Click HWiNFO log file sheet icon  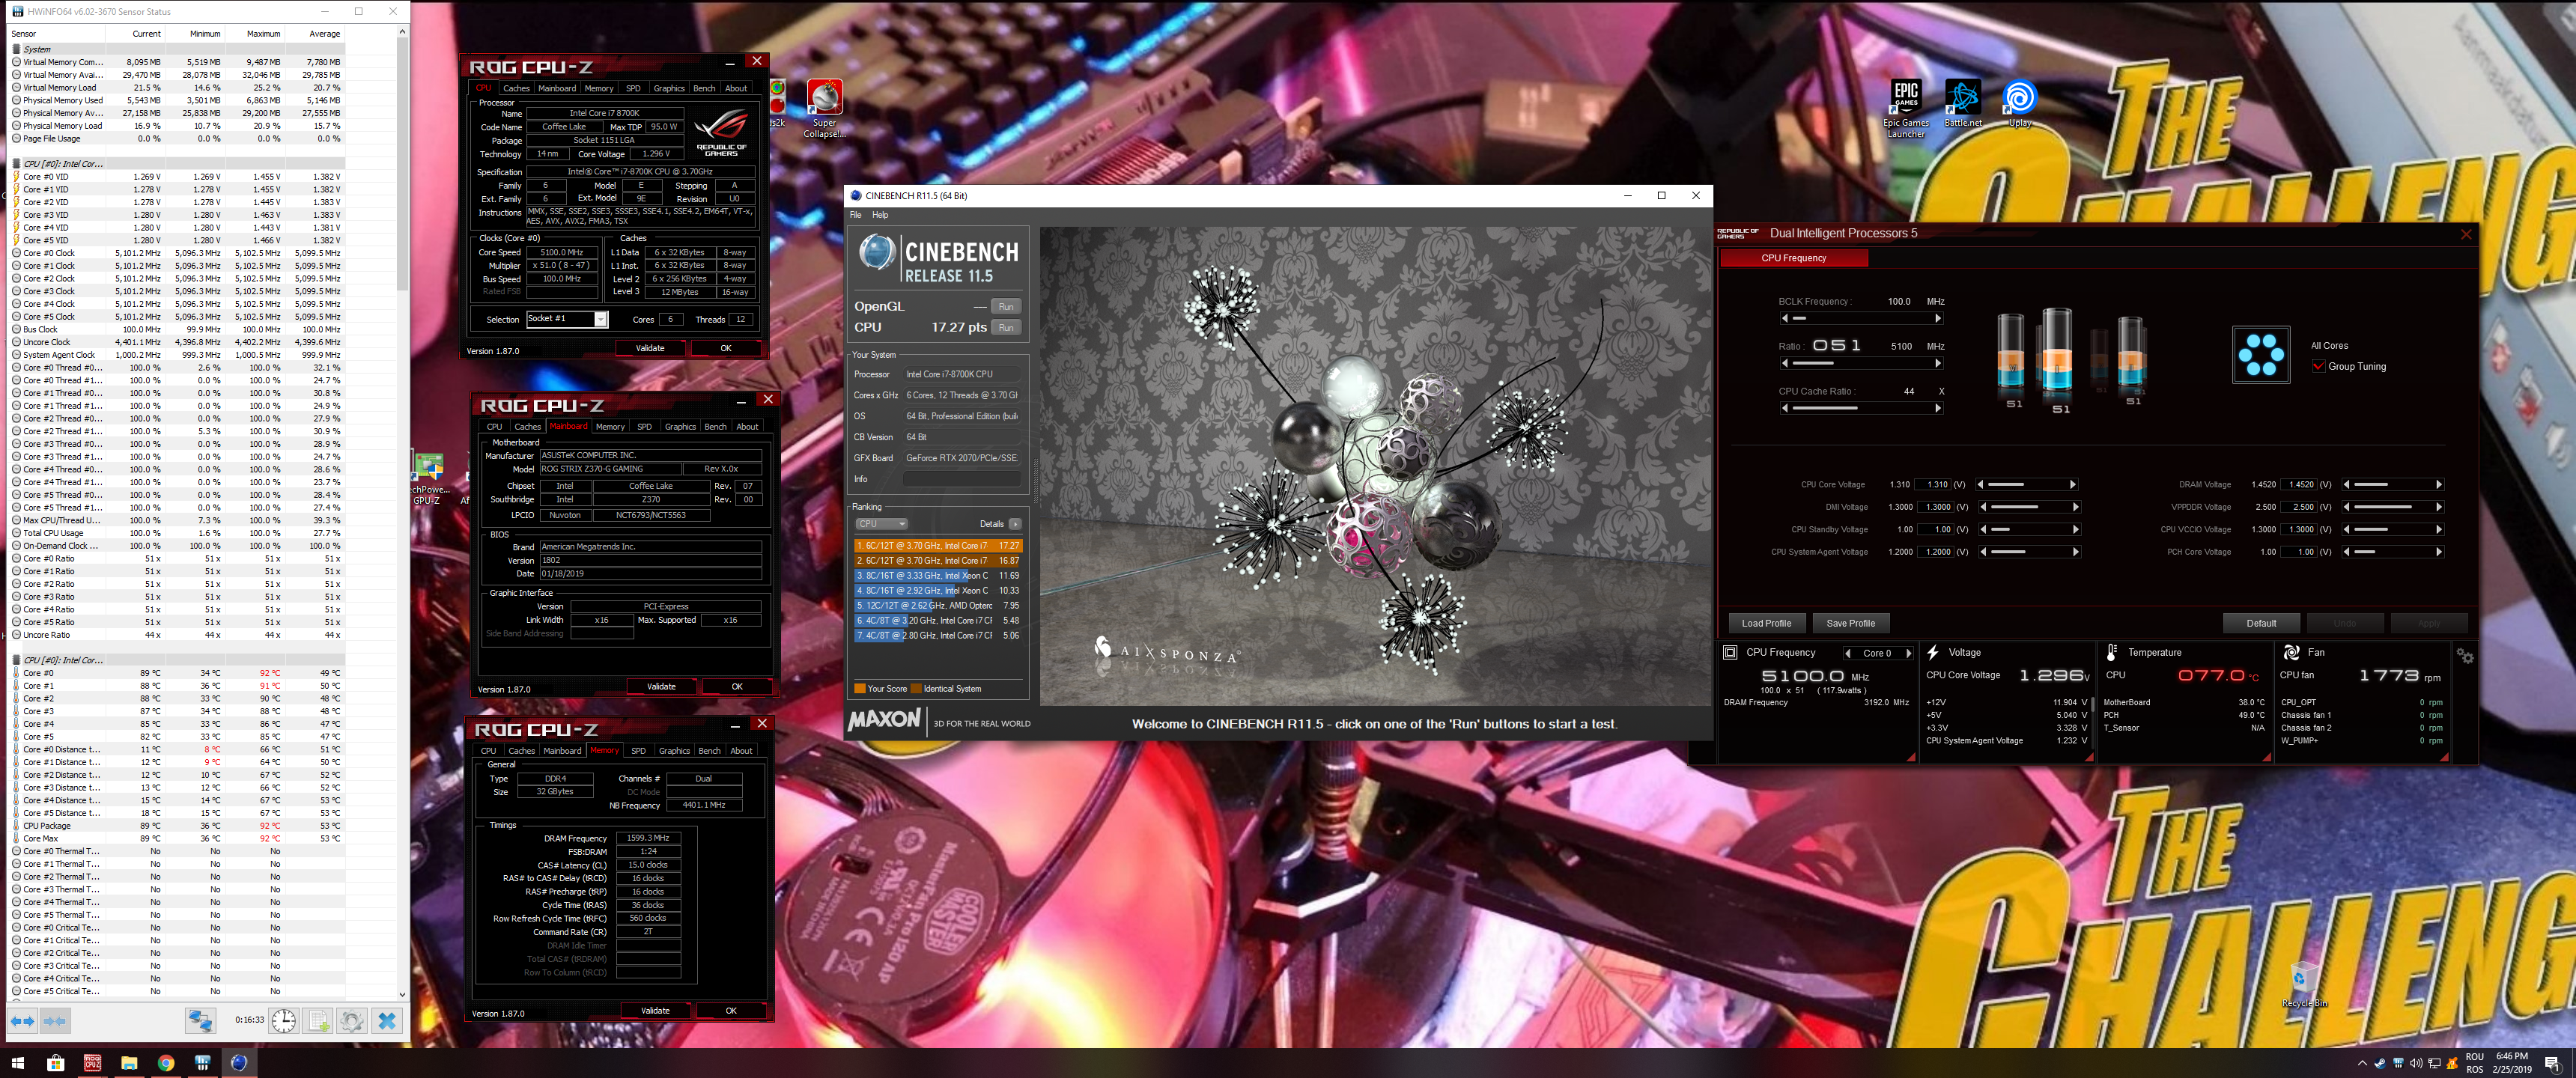318,1021
